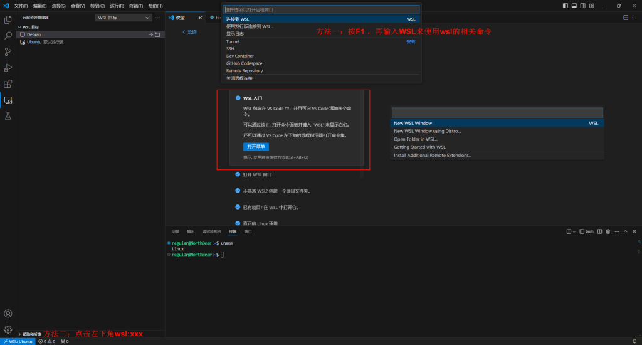Image resolution: width=642 pixels, height=345 pixels.
Task: Click notification bell in status bar
Action: pyautogui.click(x=634, y=341)
